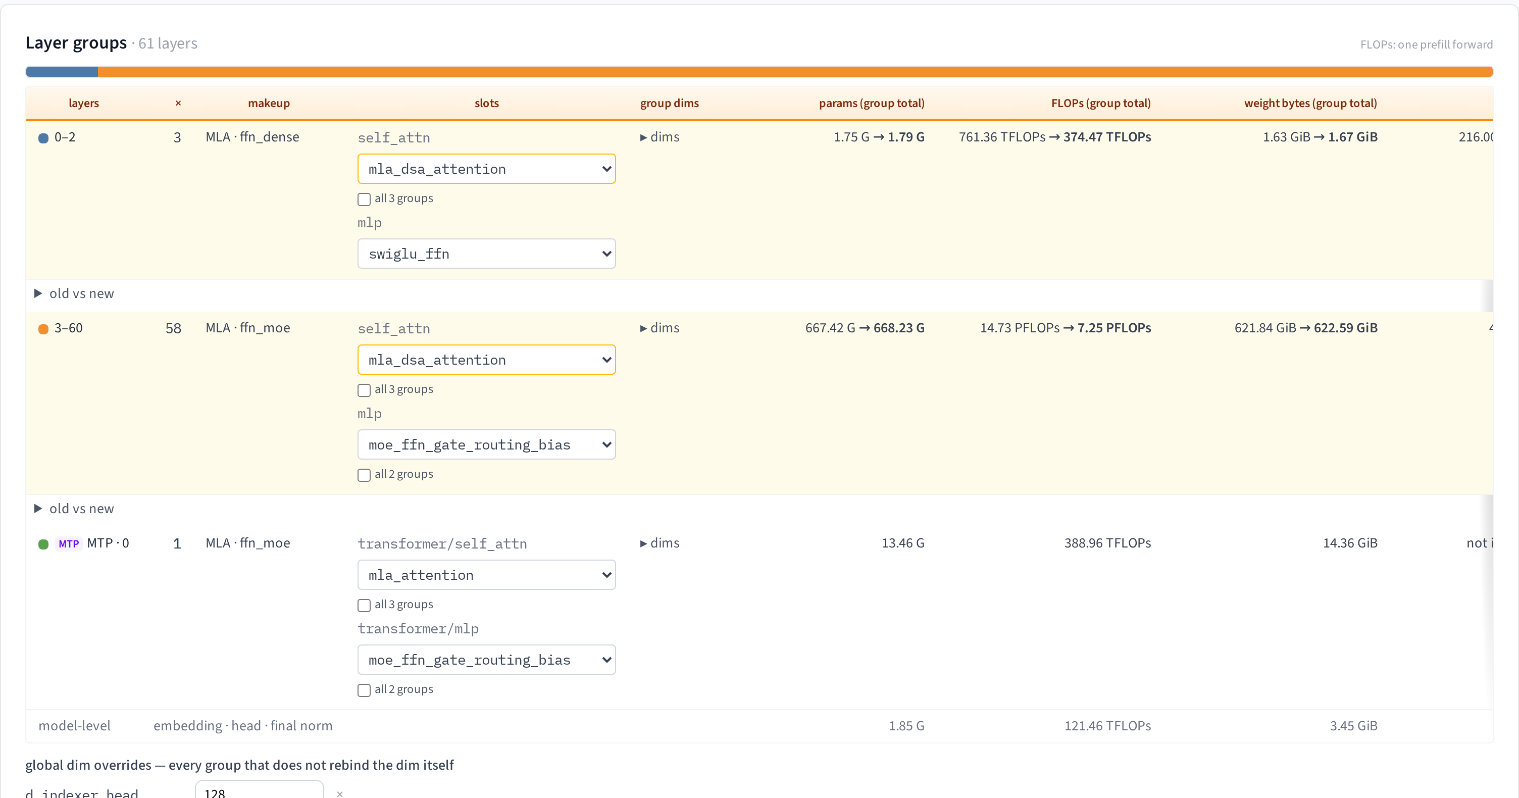Image resolution: width=1519 pixels, height=798 pixels.
Task: Click the '388.96 TFLOPs' MTP value
Action: [x=1107, y=544]
